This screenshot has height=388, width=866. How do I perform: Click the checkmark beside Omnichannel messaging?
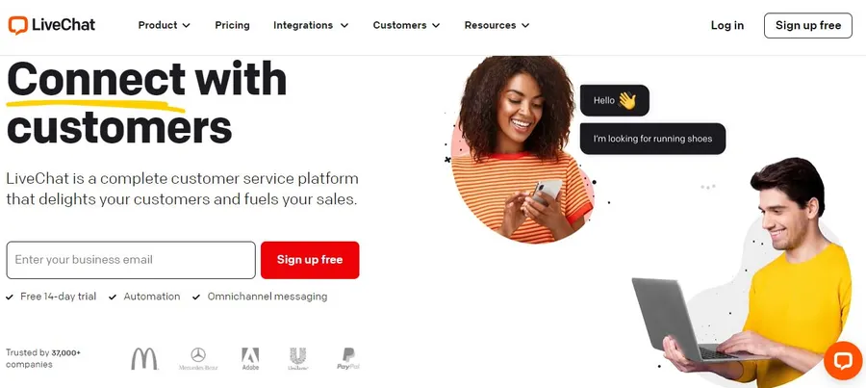click(196, 297)
